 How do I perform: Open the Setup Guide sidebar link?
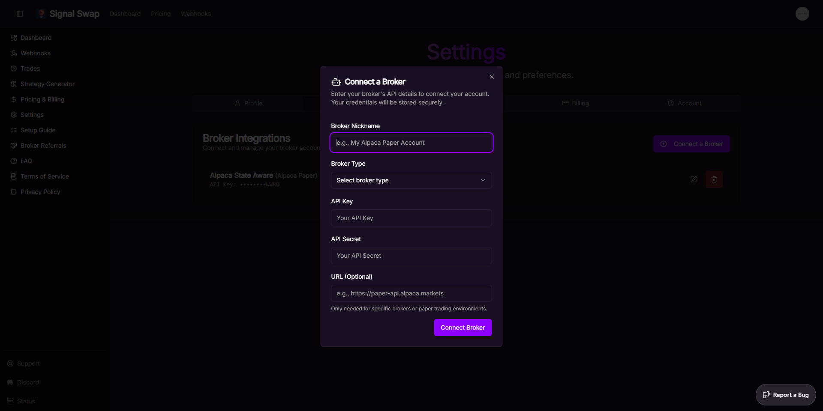(x=38, y=130)
